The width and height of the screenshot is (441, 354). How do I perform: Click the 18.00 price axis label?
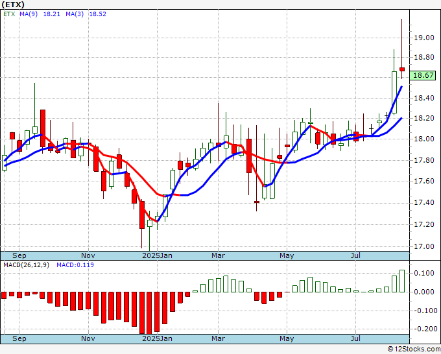click(x=424, y=139)
